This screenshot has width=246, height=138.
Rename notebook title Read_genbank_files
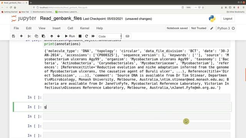coord(61,18)
